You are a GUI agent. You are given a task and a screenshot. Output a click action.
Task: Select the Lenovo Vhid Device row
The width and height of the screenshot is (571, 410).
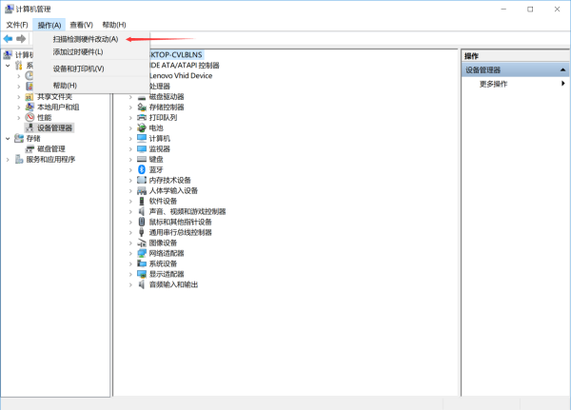click(181, 76)
